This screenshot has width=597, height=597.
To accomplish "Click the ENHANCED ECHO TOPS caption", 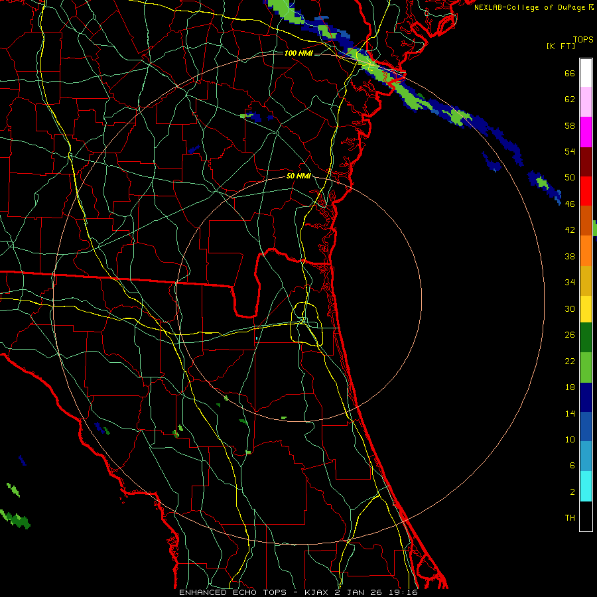I will click(x=232, y=592).
